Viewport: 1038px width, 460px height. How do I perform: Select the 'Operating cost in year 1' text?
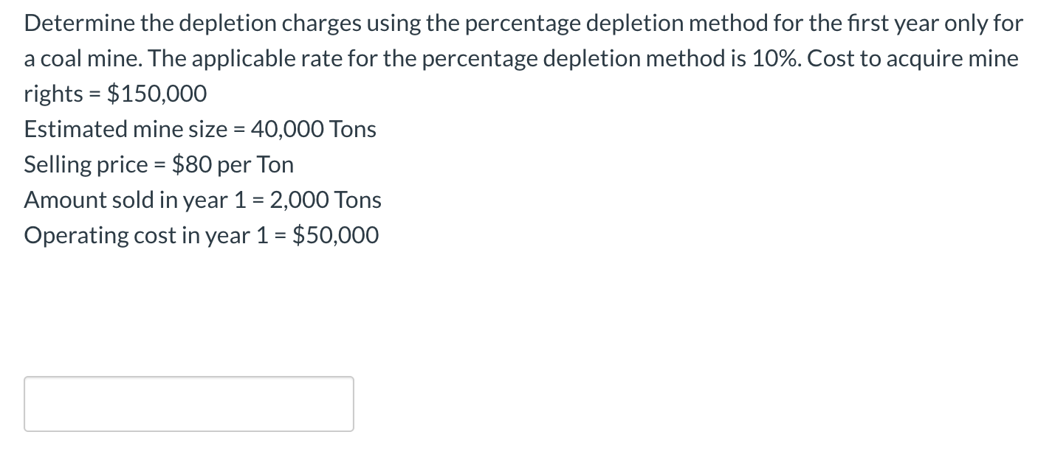[201, 234]
